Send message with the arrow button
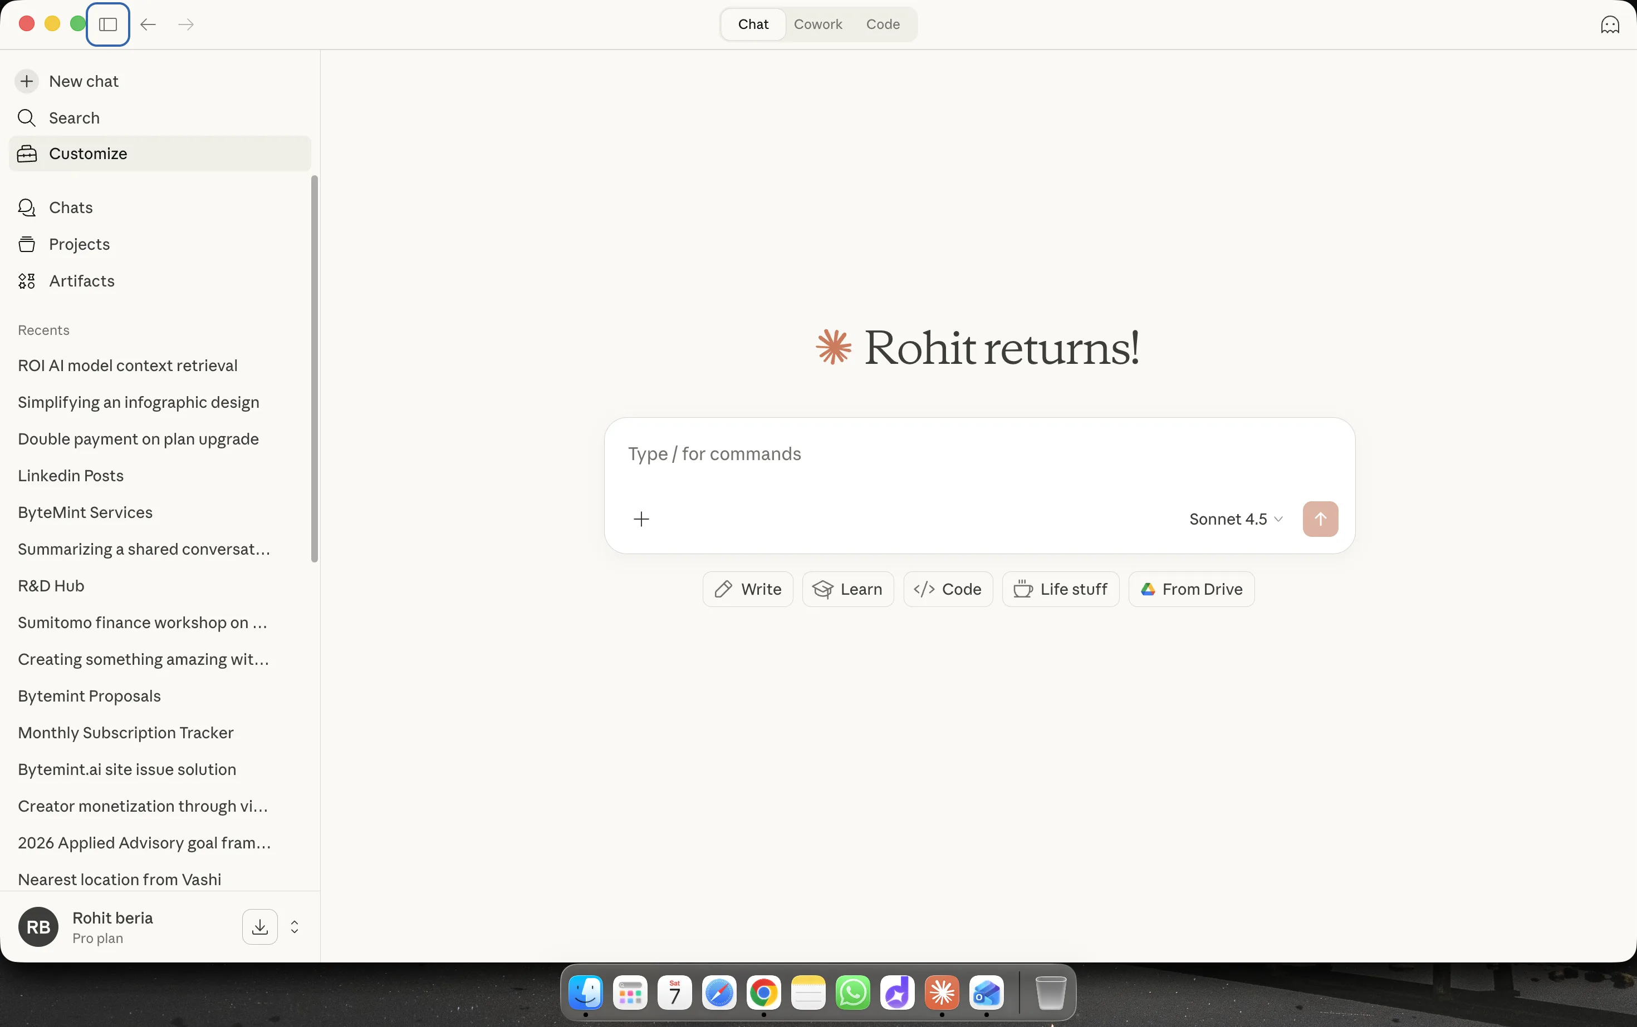The height and width of the screenshot is (1027, 1637). 1320,520
